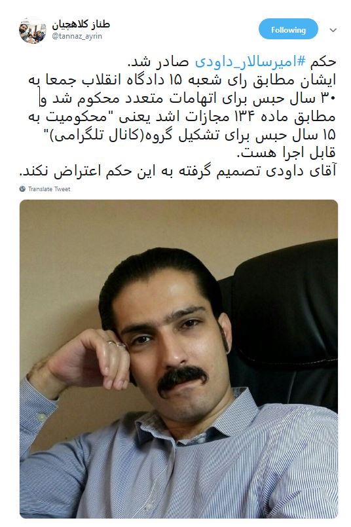
Task: Open the #امیرسالار_داودی hashtag link
Action: 251,62
